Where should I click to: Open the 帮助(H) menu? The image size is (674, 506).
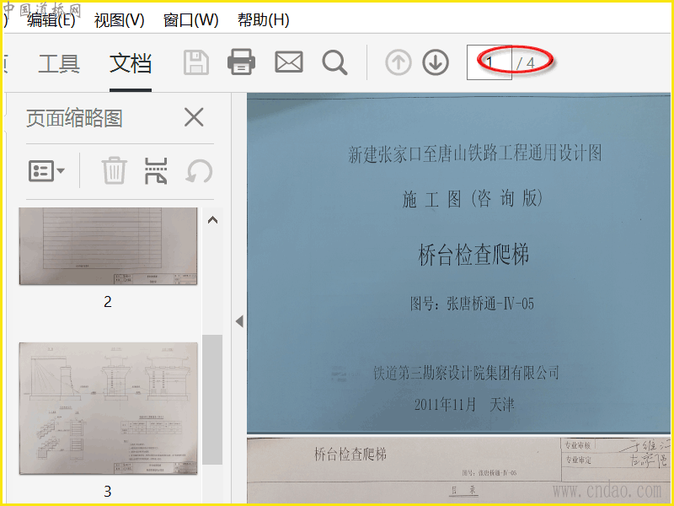coord(264,19)
